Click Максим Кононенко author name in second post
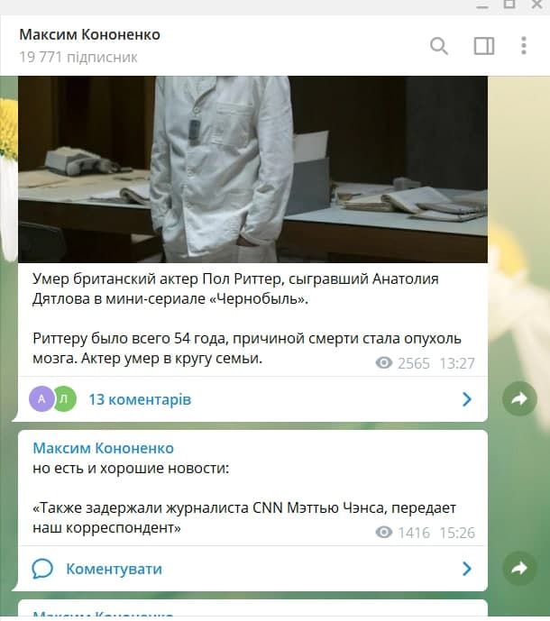 [x=104, y=448]
